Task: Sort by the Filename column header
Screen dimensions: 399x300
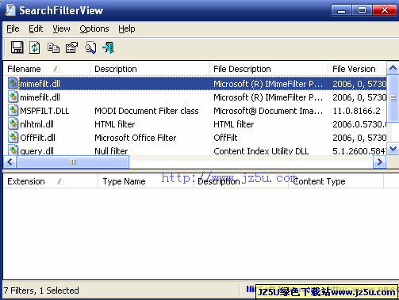Action: coord(47,69)
